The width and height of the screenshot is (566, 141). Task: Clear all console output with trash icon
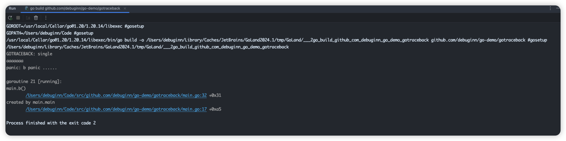[36, 18]
